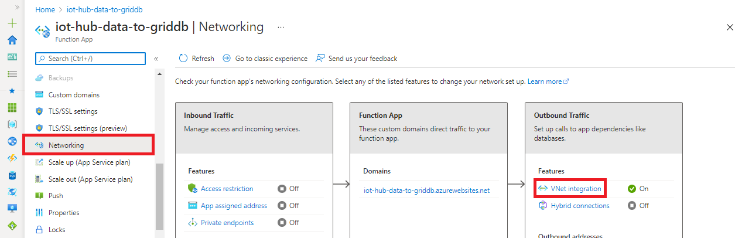Click the Create a resource plus icon

[x=12, y=23]
